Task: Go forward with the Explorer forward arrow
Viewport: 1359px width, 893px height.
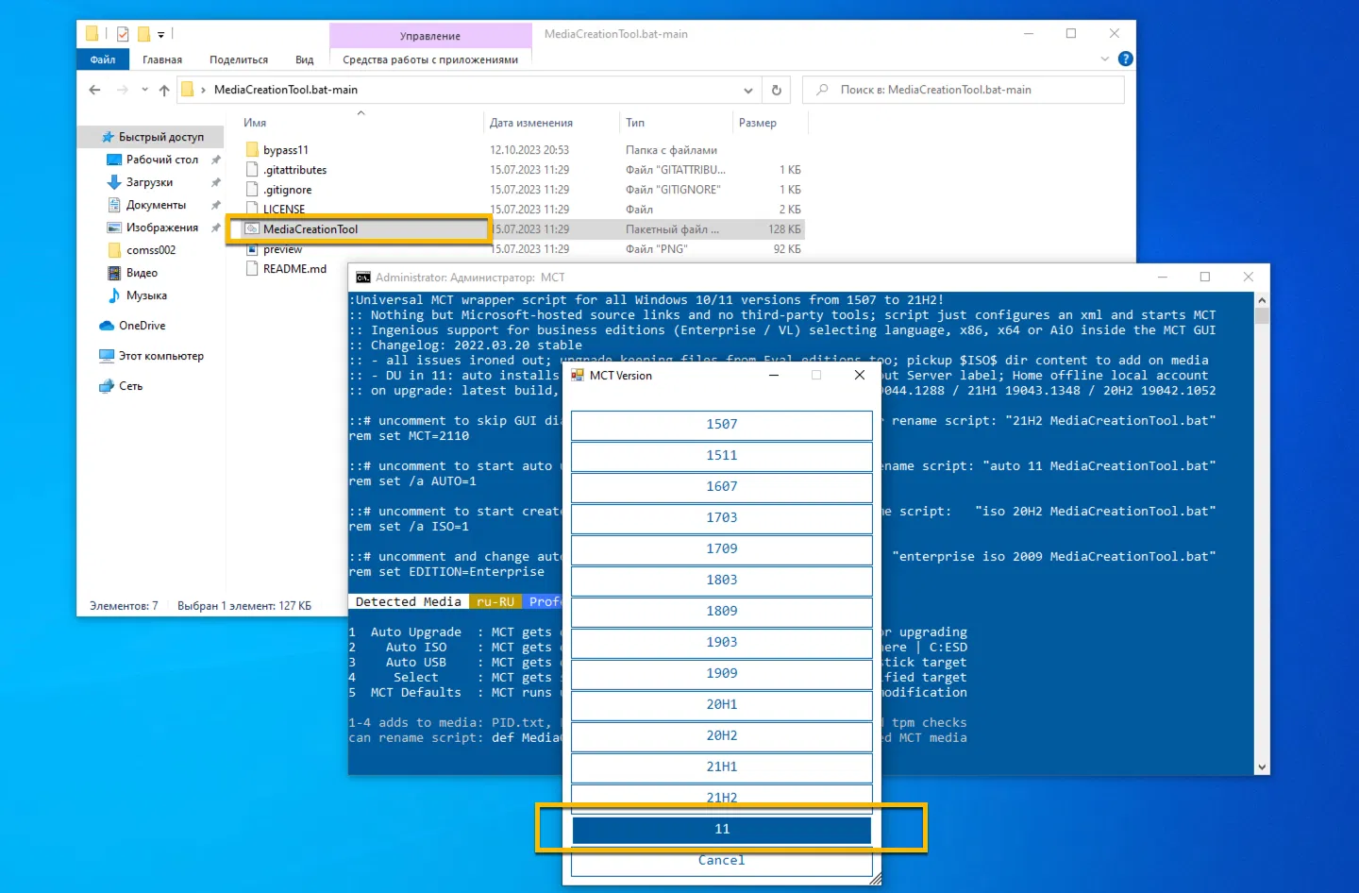Action: [123, 90]
